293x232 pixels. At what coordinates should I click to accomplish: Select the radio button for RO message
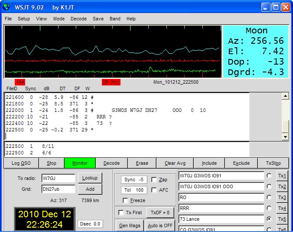click(269, 197)
